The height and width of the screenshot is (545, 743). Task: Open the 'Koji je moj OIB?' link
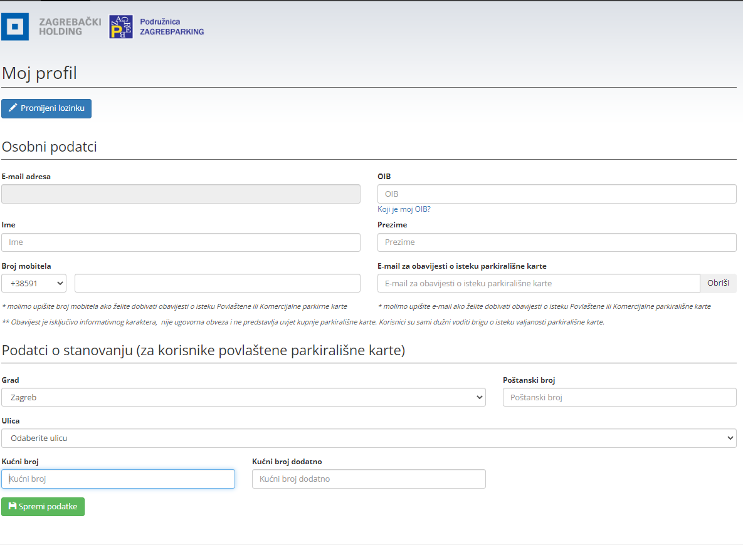(x=404, y=209)
